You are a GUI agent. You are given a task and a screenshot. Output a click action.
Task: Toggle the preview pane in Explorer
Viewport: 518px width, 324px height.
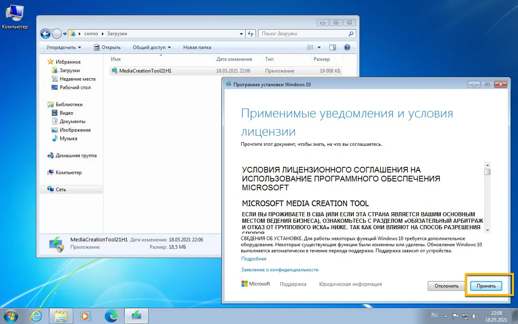332,47
